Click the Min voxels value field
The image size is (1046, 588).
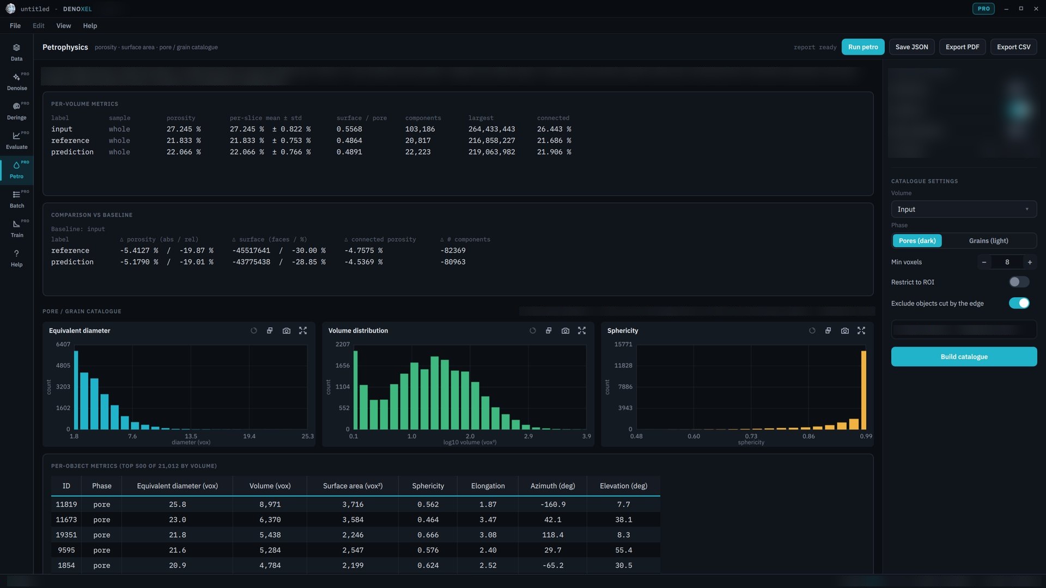tap(1007, 262)
